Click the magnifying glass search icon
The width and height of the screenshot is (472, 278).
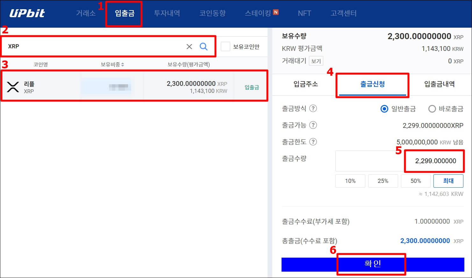coord(204,46)
